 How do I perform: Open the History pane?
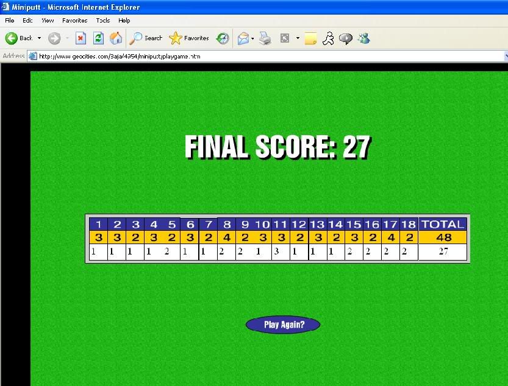[x=223, y=38]
